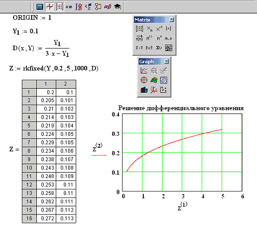Click the Trace icon in Graph palette
The width and height of the screenshot is (257, 226).
pyautogui.click(x=164, y=70)
